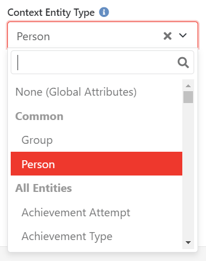Click the info icon beside Context Entity Type

coord(104,12)
